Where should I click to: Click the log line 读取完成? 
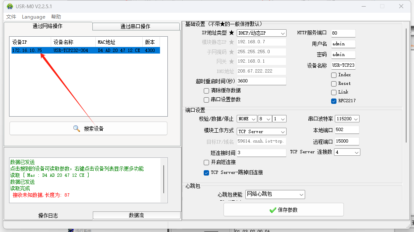coord(20,189)
